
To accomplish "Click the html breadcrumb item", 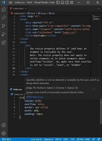I will click(x=31, y=13).
